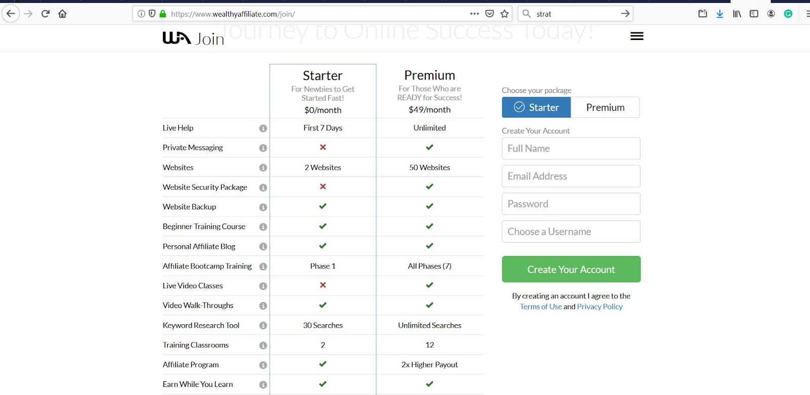Click the '$0/month' price text
This screenshot has width=810, height=395.
(x=323, y=110)
